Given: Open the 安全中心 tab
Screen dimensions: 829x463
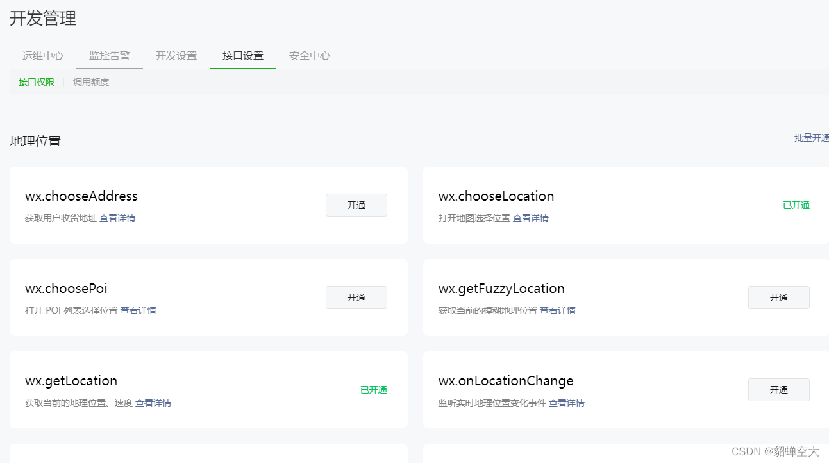Looking at the screenshot, I should 309,55.
